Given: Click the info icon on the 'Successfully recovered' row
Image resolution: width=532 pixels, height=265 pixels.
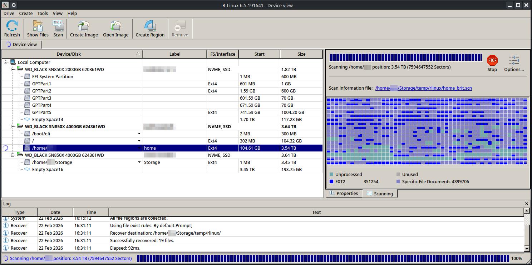Looking at the screenshot, I should (x=6, y=240).
